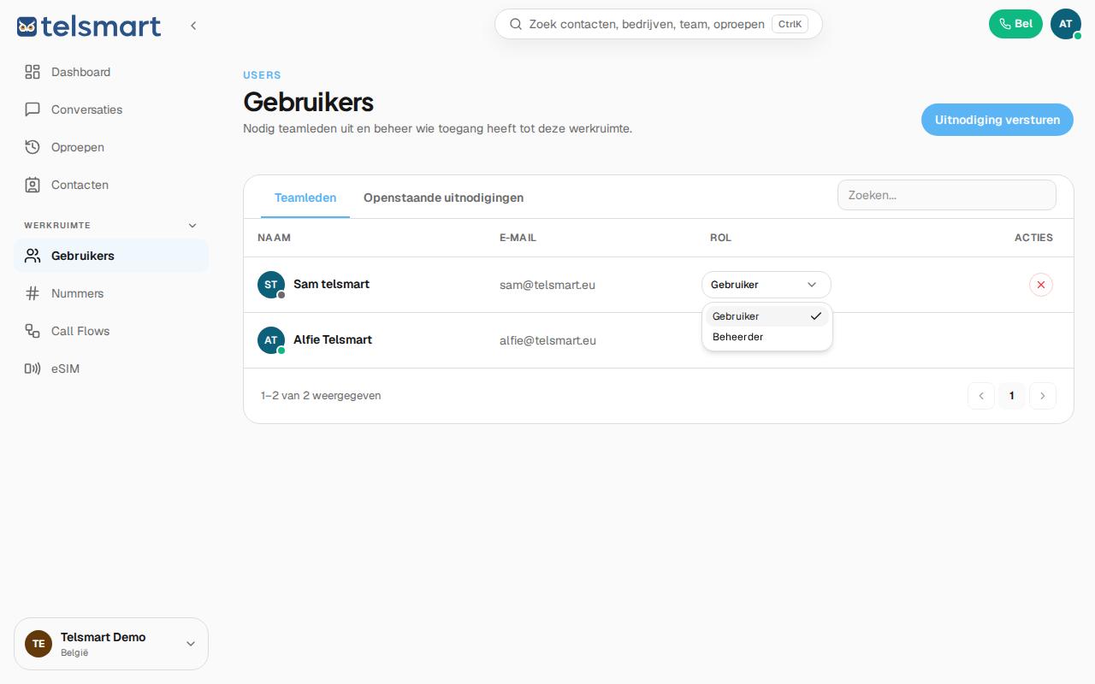Click the Ctrl K shortcut badge
1095x684 pixels.
click(x=790, y=24)
